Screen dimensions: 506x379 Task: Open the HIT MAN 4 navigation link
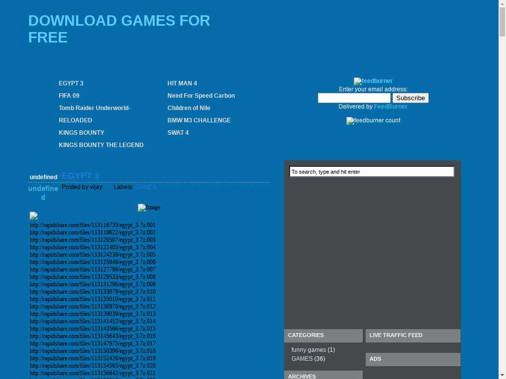182,83
